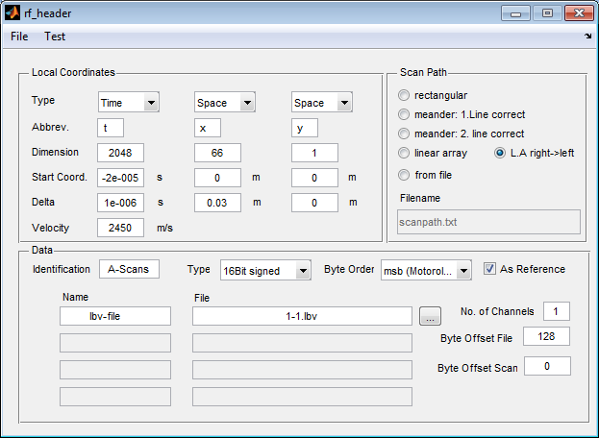This screenshot has height=438, width=599.
Task: Click the Local Coordinates panel title
Action: (73, 72)
